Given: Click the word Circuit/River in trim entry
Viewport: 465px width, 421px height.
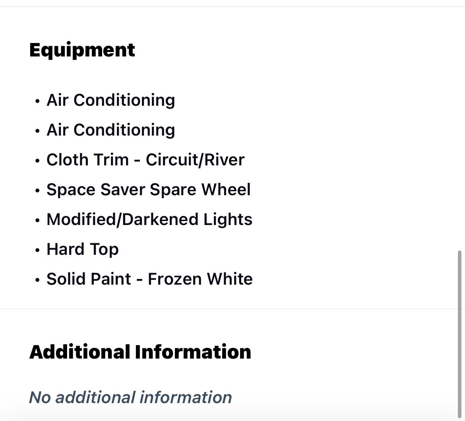Looking at the screenshot, I should coord(195,160).
